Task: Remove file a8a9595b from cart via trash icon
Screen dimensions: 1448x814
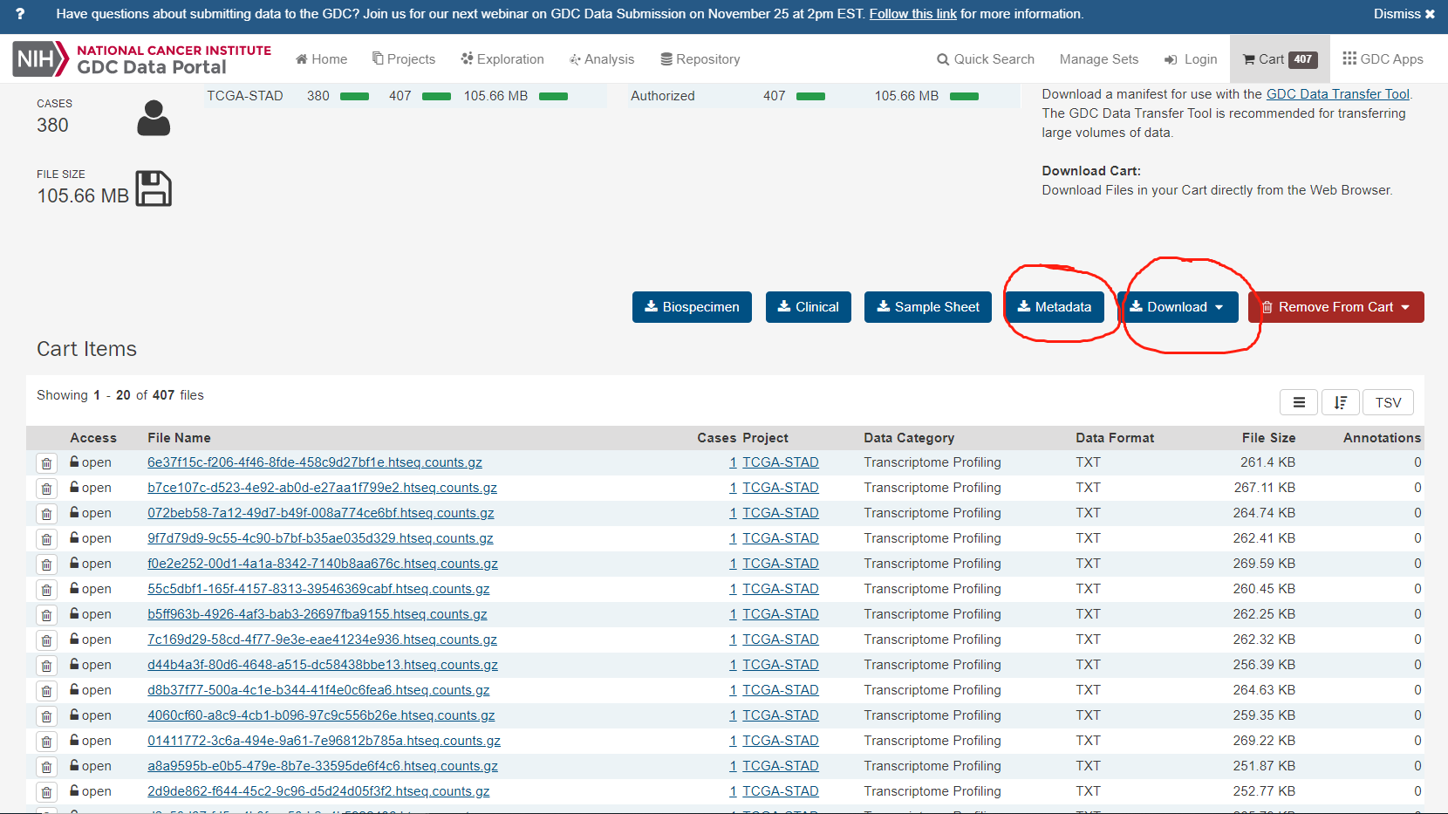Action: click(46, 767)
